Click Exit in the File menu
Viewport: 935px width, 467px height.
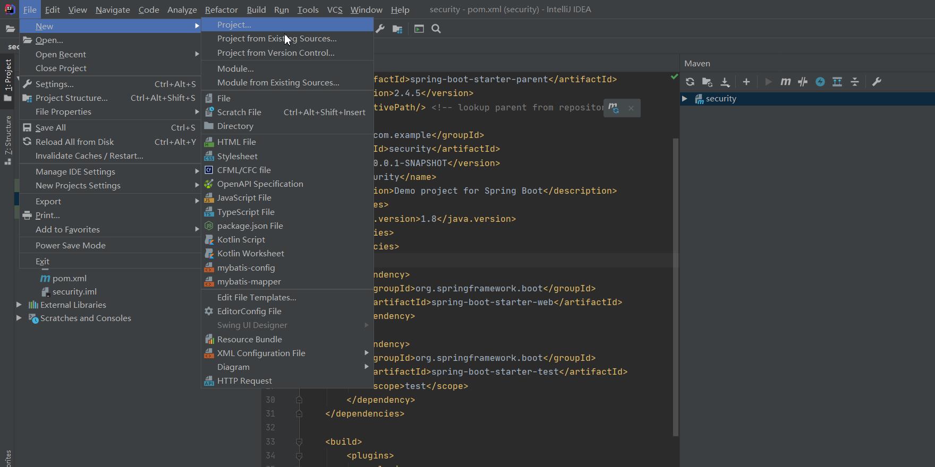coord(110,261)
